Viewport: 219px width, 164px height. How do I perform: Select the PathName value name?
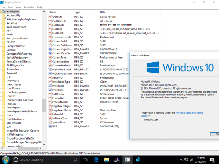pyautogui.click(x=58, y=94)
